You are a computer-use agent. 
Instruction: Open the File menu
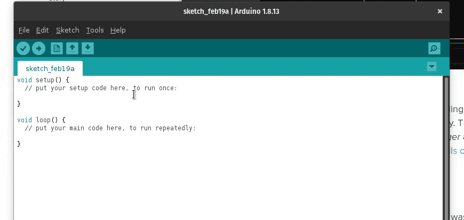pos(24,30)
